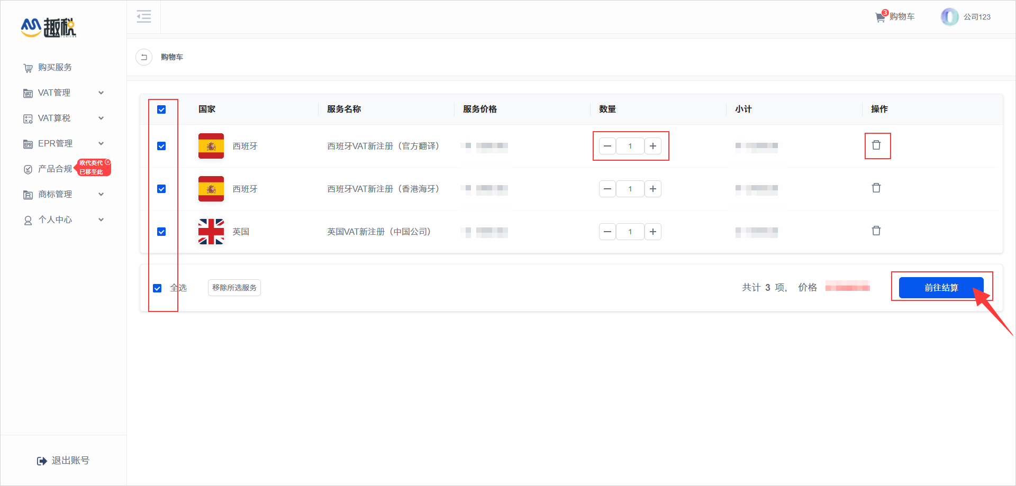Open the 公司123 account avatar

[949, 16]
